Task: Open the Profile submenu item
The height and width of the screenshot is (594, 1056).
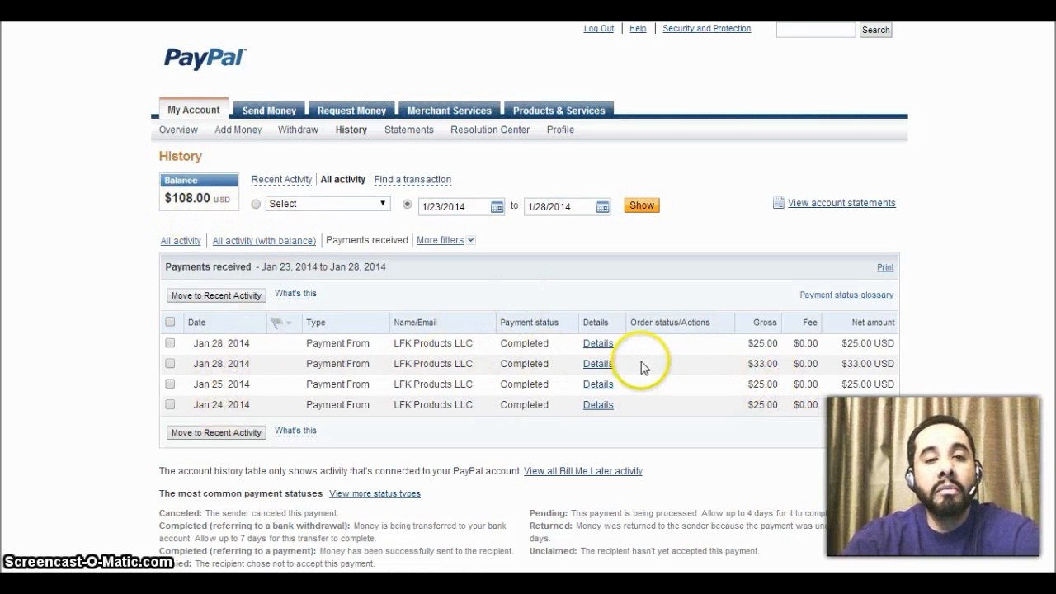Action: (x=560, y=130)
